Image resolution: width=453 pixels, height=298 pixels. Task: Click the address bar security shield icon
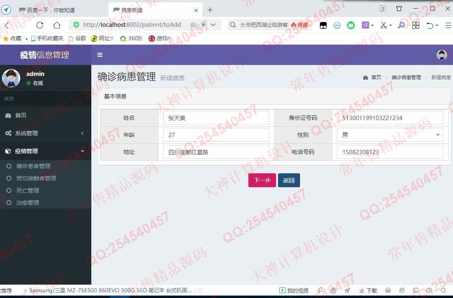tap(76, 25)
